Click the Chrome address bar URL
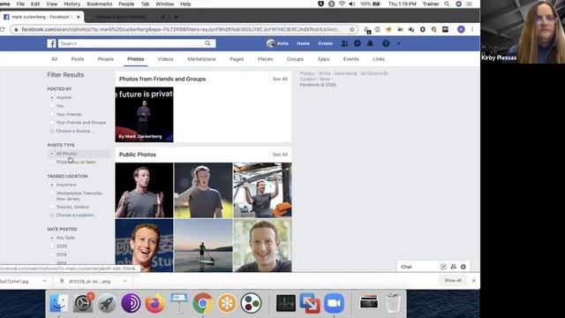565x318 pixels. [x=180, y=29]
